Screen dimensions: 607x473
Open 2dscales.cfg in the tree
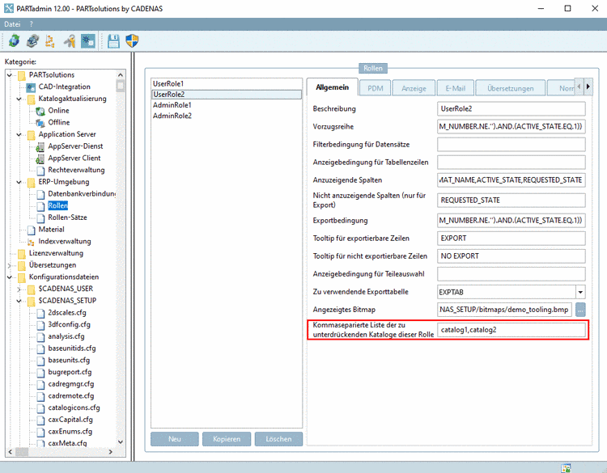(x=67, y=312)
